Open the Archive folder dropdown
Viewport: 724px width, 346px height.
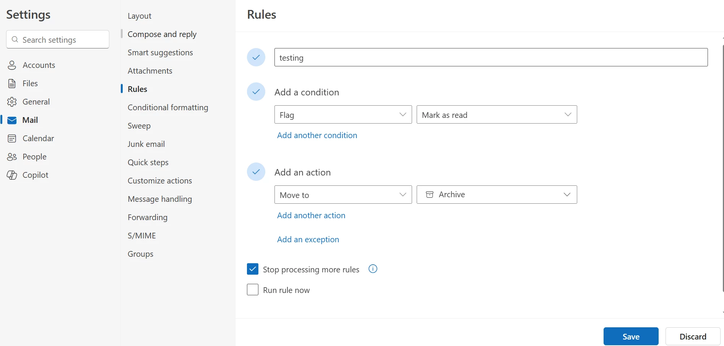(x=497, y=195)
